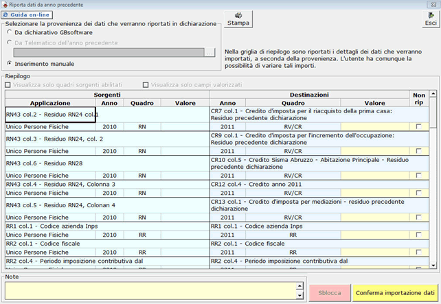Screen dimensions: 441x304
Task: Toggle Visualizza solo quadri sorgenti abilitati
Action: pyautogui.click(x=8, y=84)
